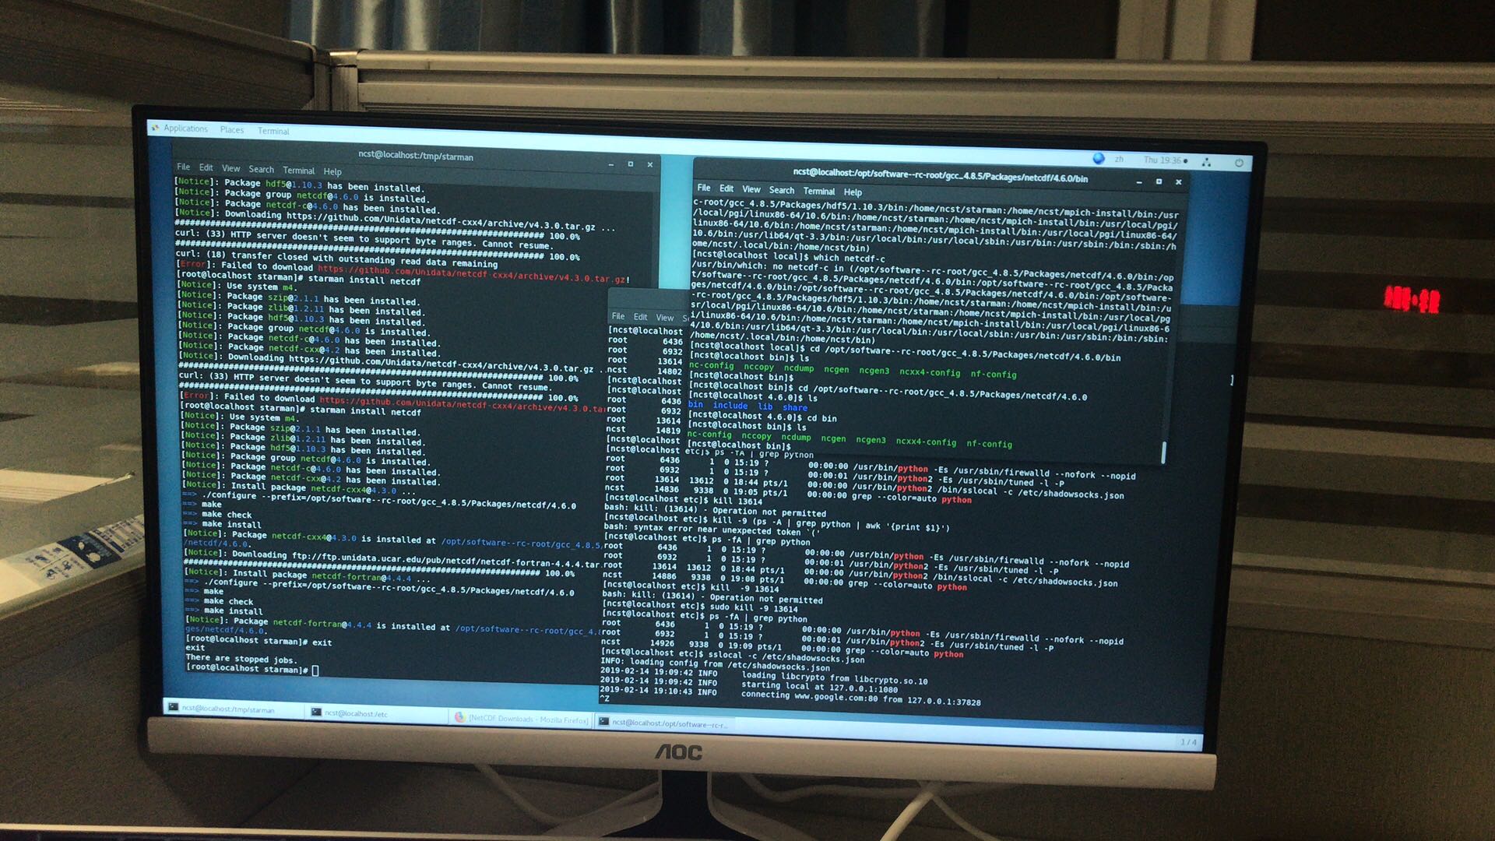Open Help menu in /tmp/starman terminal
The height and width of the screenshot is (841, 1495).
point(332,171)
